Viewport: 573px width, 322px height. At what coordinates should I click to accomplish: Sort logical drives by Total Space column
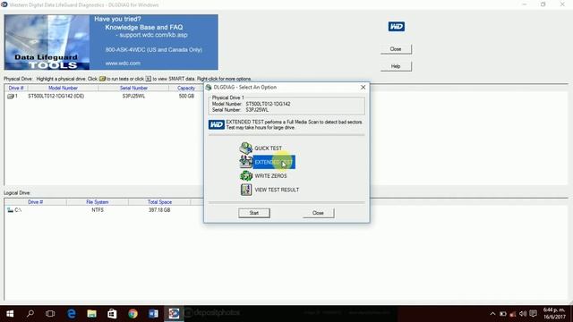[x=159, y=202]
